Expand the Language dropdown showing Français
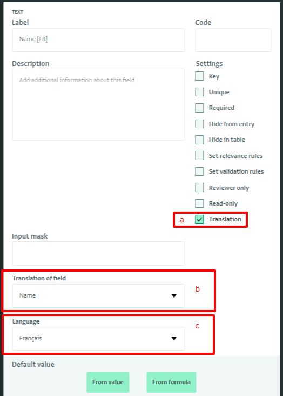This screenshot has height=396, width=283. [x=98, y=339]
